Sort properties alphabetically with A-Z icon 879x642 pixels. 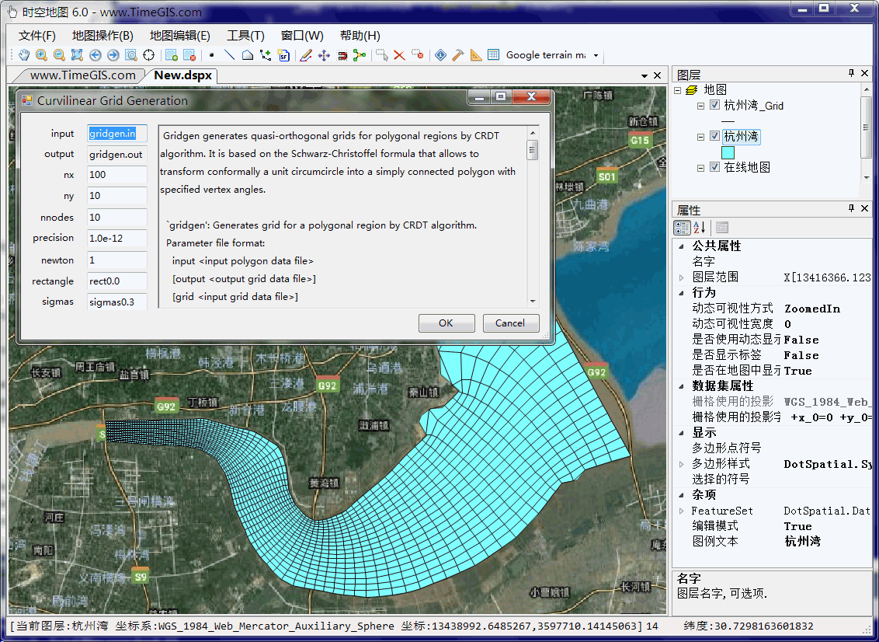[x=700, y=228]
